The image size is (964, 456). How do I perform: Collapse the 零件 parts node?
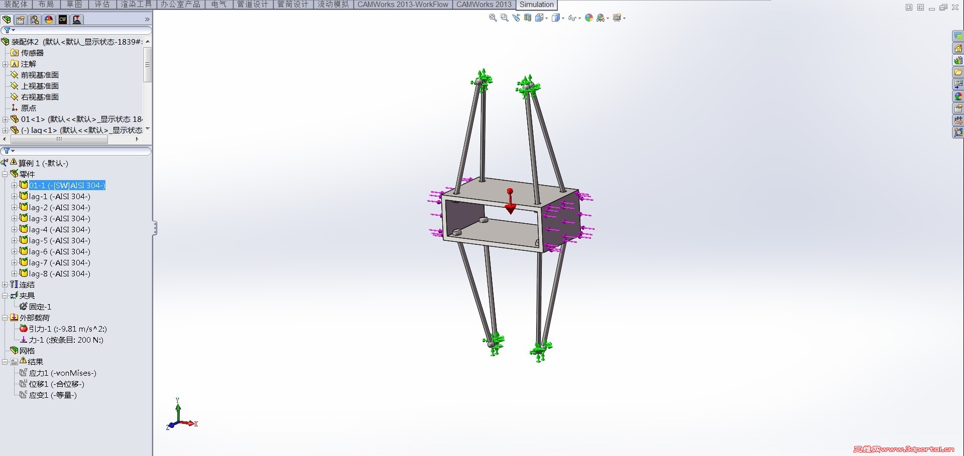coord(5,175)
